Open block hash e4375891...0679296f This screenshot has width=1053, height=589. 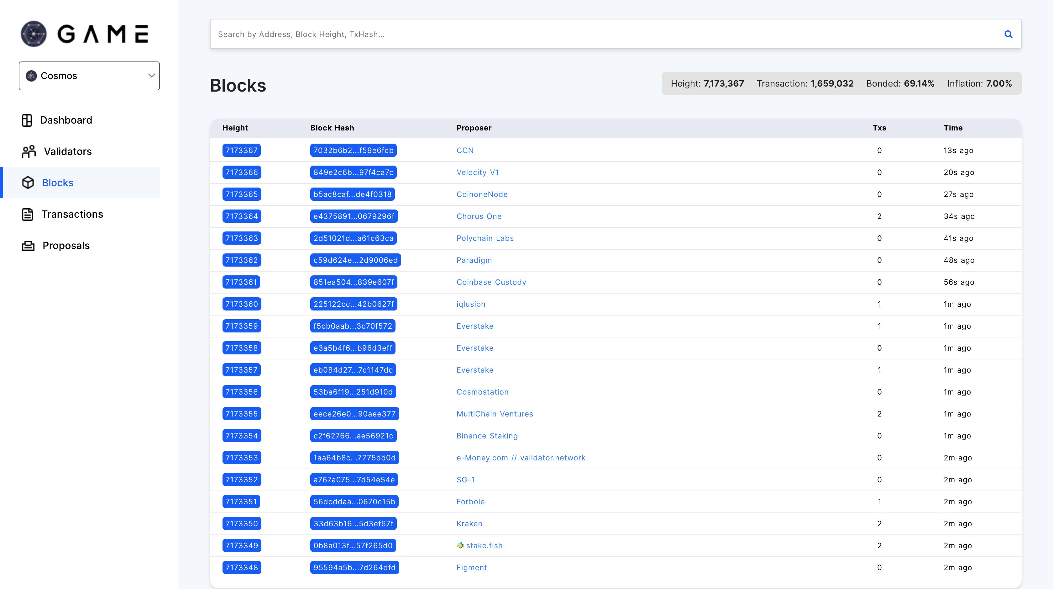tap(354, 216)
